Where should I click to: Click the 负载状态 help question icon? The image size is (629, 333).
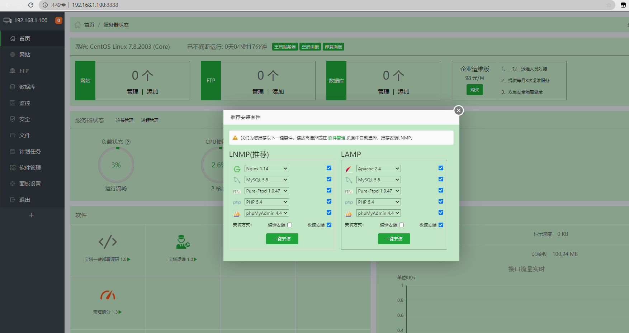(128, 142)
